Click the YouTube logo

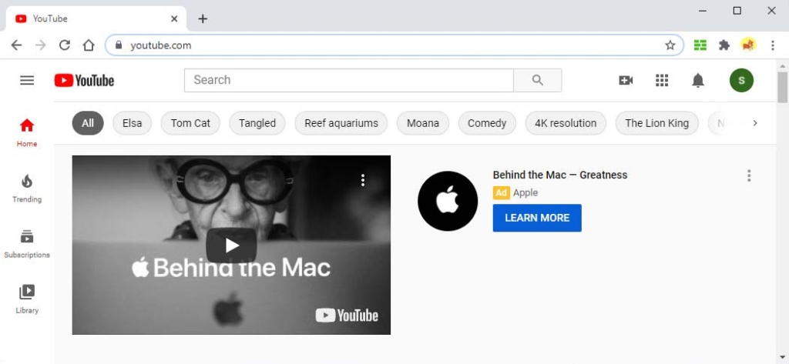pos(84,81)
